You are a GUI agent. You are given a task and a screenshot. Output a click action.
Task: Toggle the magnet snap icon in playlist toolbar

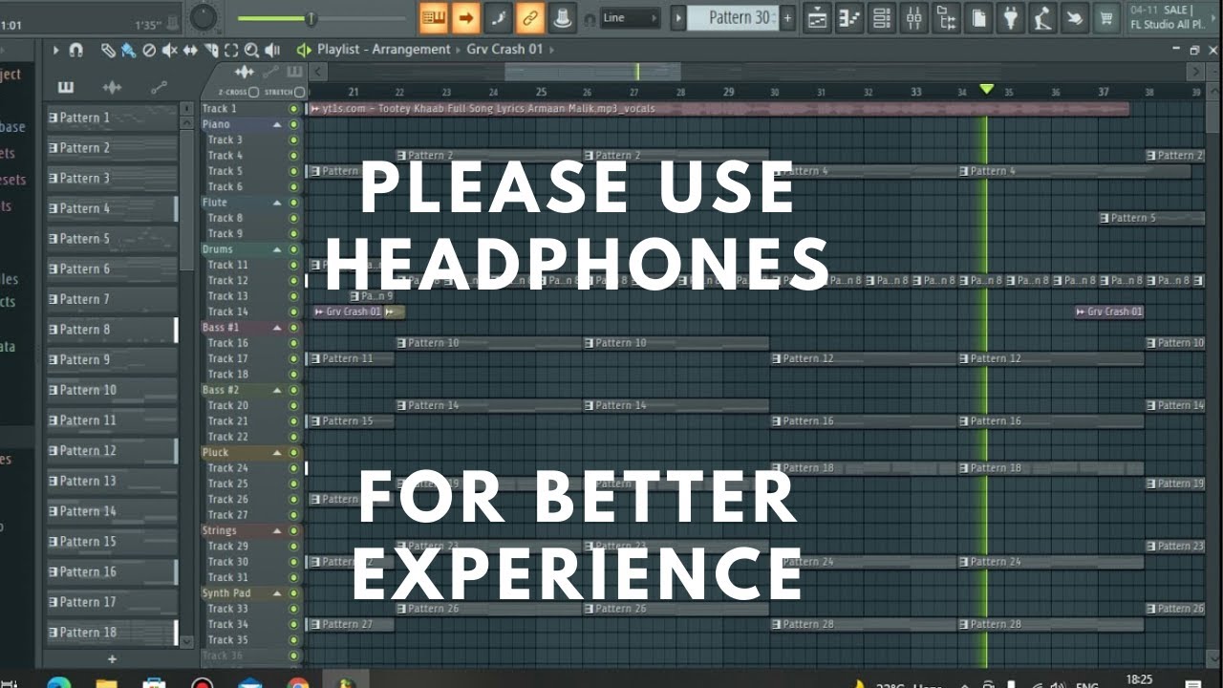pyautogui.click(x=75, y=50)
